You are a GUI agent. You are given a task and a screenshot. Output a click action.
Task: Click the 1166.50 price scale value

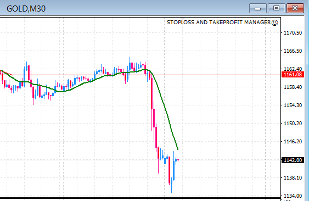pyautogui.click(x=293, y=51)
